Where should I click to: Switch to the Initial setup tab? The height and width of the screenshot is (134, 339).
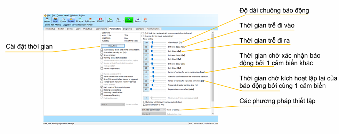pyautogui.click(x=50, y=29)
